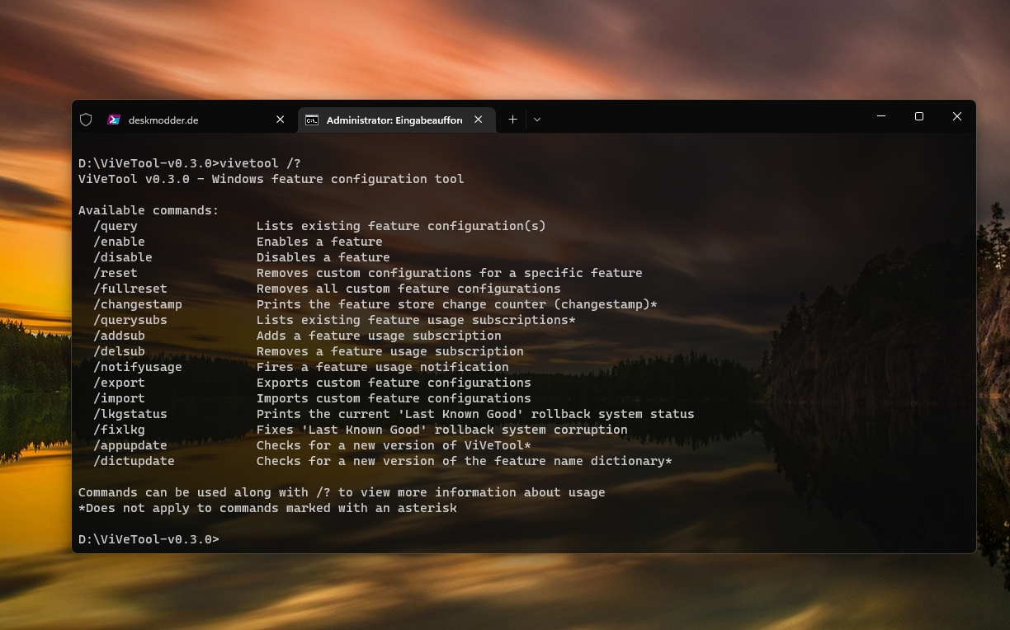The width and height of the screenshot is (1010, 630).
Task: Open a new terminal tab with plus
Action: pyautogui.click(x=512, y=120)
